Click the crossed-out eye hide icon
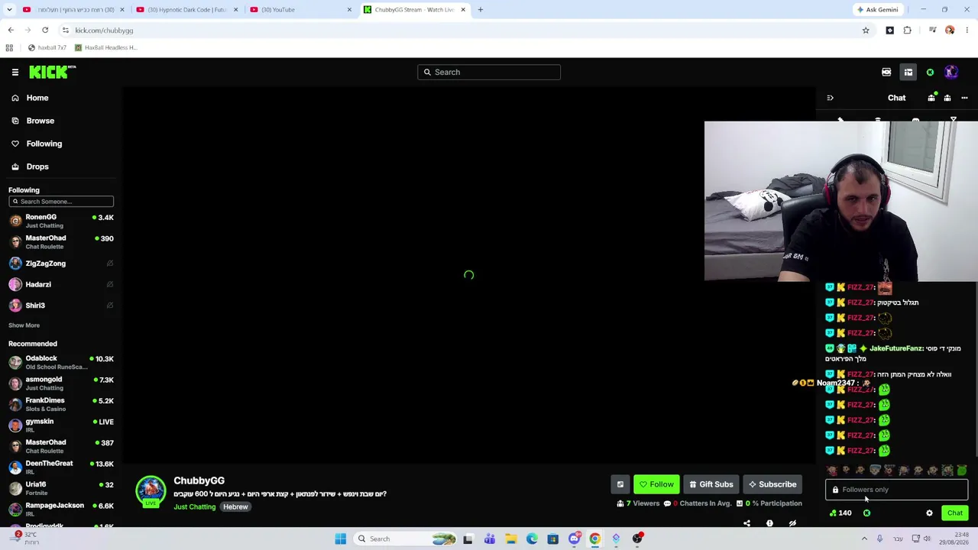Viewport: 978px width, 550px height. 792,523
